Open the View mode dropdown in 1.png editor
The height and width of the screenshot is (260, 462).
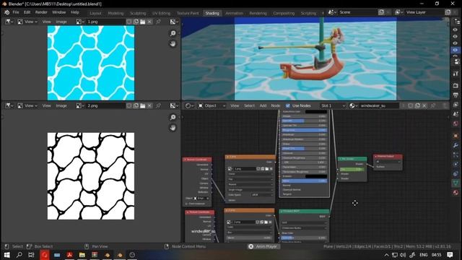point(27,22)
